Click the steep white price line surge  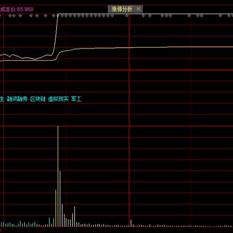pyautogui.click(x=56, y=33)
